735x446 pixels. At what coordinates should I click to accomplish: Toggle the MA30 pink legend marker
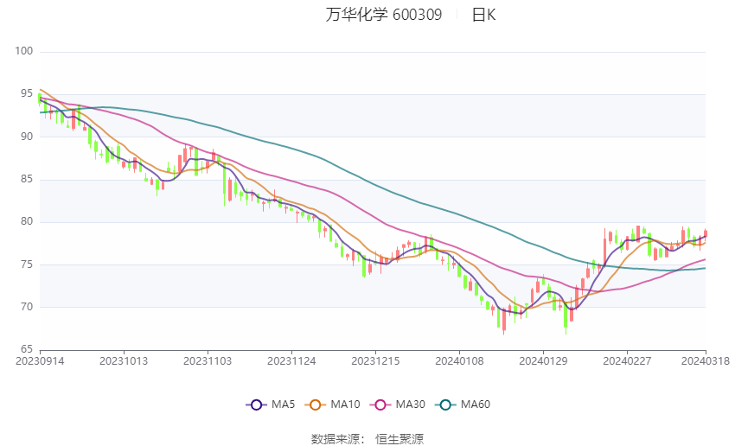coord(380,405)
